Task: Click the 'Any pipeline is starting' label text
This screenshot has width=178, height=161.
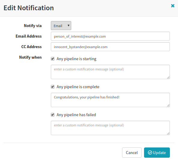Action: click(76, 59)
